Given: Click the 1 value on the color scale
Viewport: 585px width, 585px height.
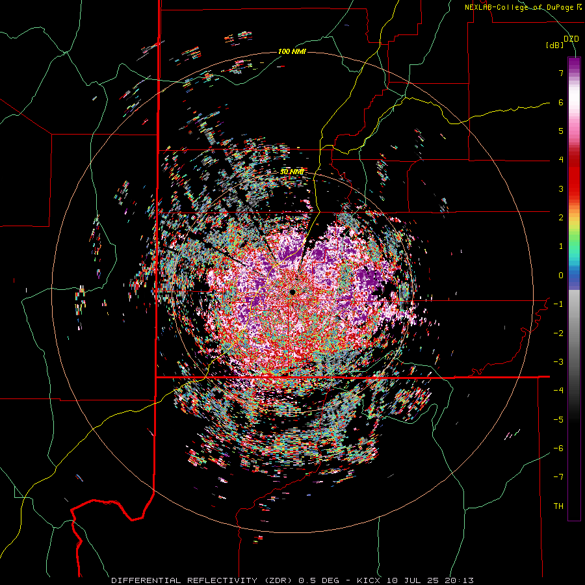Looking at the screenshot, I should click(x=561, y=246).
